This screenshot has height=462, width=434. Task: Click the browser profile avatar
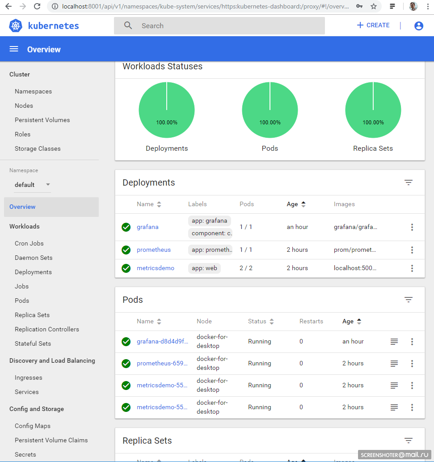tap(413, 6)
